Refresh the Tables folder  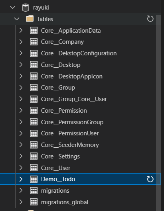(x=150, y=19)
